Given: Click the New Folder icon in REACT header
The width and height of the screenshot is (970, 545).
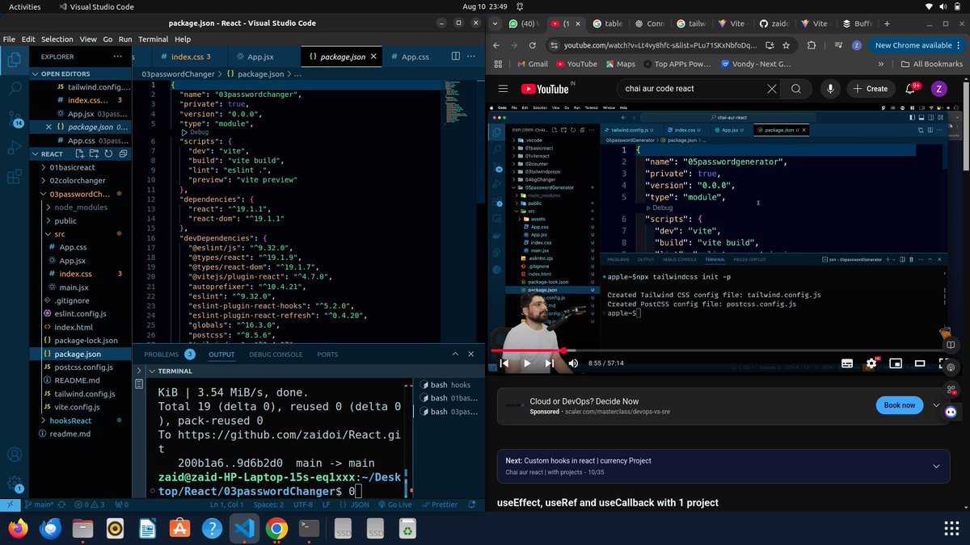Looking at the screenshot, I should pyautogui.click(x=93, y=153).
